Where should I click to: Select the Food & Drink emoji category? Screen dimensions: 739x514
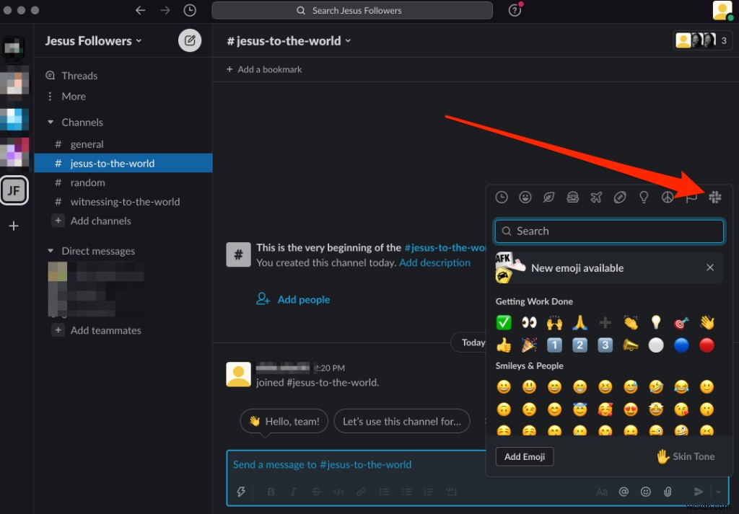pyautogui.click(x=573, y=197)
